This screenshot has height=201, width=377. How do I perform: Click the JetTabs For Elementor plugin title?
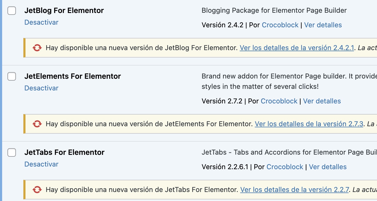[x=64, y=152]
